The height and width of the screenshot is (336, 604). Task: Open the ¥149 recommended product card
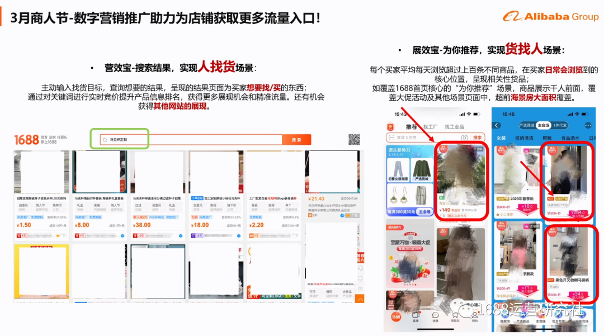pyautogui.click(x=461, y=181)
